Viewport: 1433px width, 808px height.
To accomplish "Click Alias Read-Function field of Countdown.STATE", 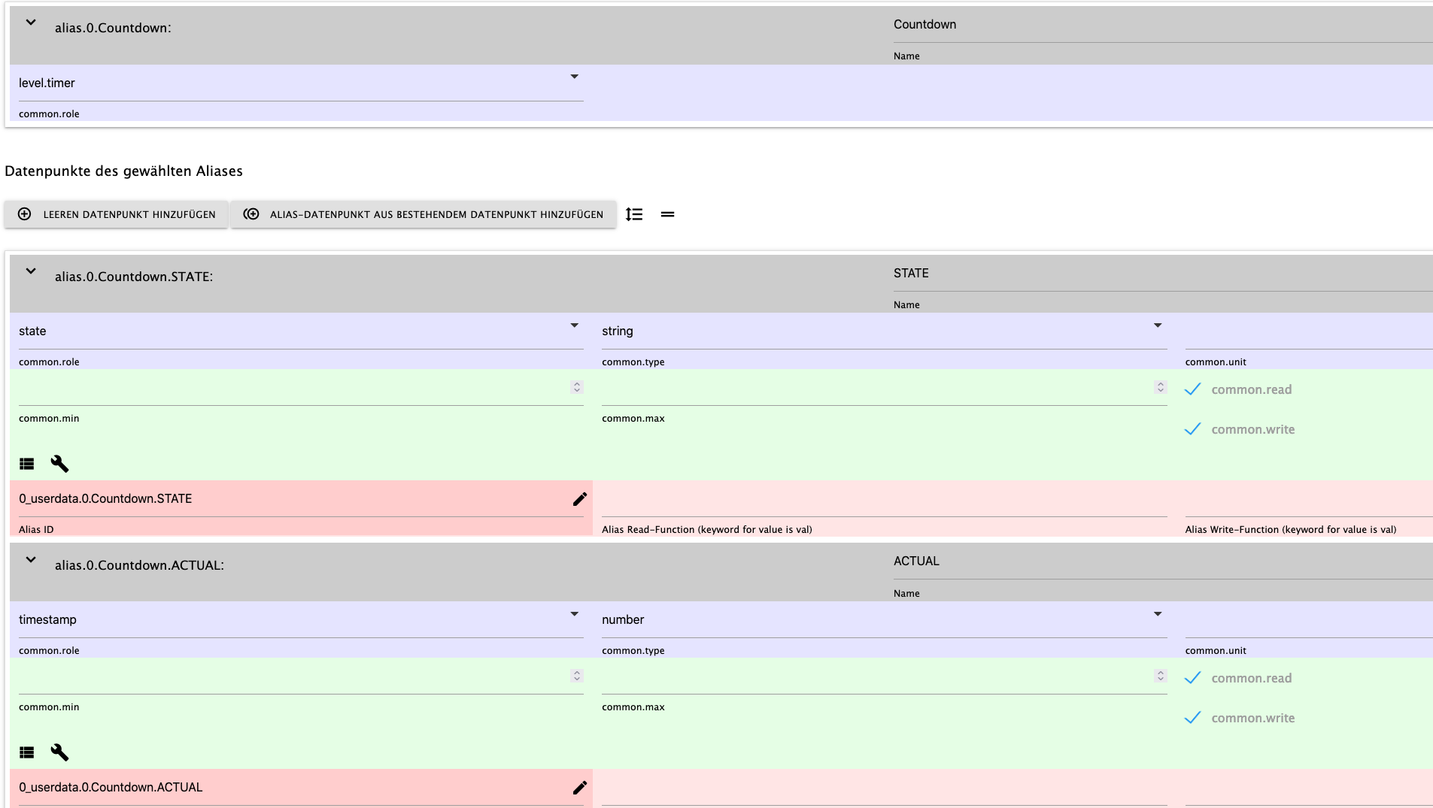I will [884, 501].
